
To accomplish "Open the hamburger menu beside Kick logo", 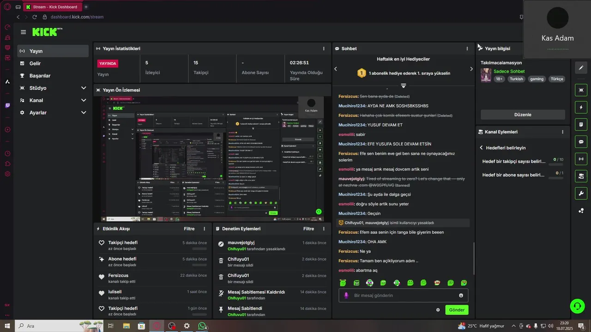I will [23, 32].
